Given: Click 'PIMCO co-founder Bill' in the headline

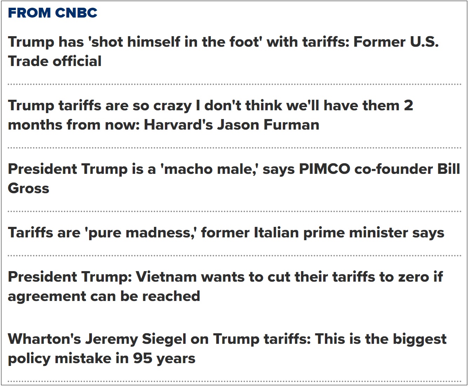Looking at the screenshot, I should 379,169.
